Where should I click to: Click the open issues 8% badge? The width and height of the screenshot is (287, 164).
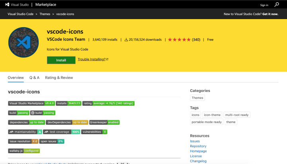pyautogui.click(x=52, y=141)
